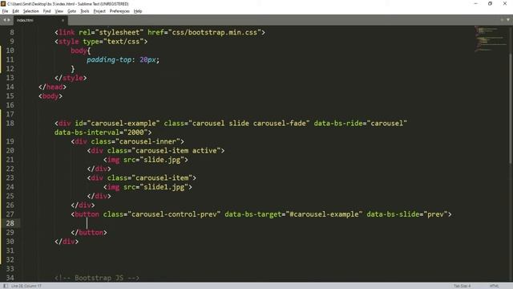Click the vertical scrollbar
513x289 pixels.
click(511, 108)
